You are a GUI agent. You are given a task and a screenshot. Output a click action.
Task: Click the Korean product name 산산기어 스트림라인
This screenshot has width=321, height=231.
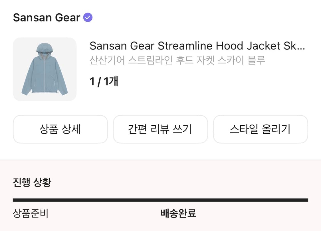177,60
